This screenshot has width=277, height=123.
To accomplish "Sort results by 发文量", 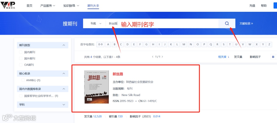I will (x=238, y=57).
